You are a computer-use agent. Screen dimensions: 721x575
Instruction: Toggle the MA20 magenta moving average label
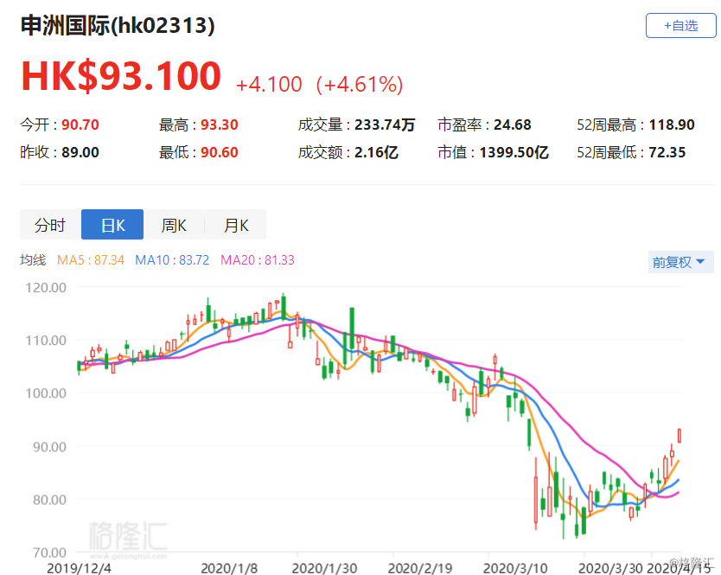258,260
